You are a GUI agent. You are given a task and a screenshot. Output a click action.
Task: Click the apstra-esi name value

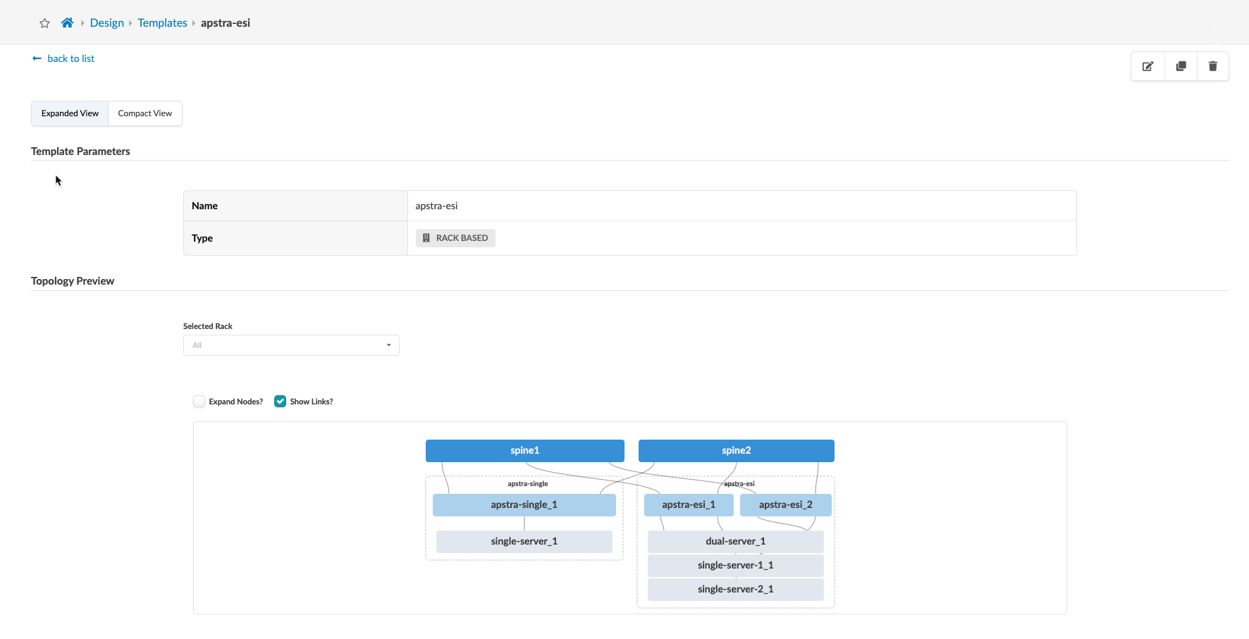(436, 206)
